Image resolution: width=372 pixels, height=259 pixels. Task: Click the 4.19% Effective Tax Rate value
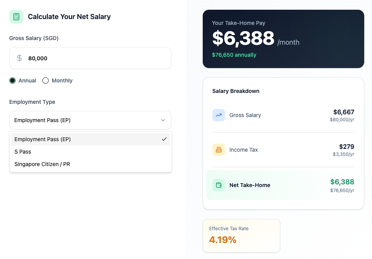click(x=222, y=240)
